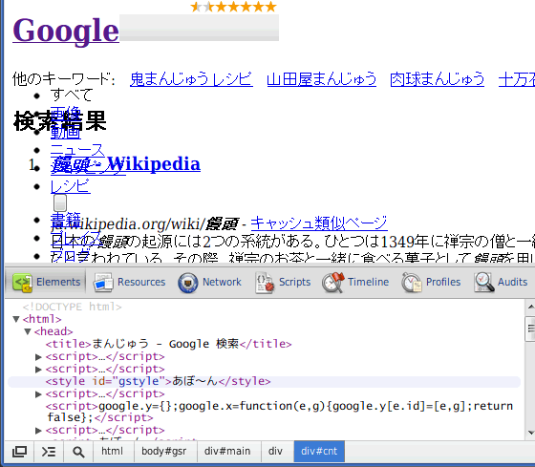Click the star rating row
Image resolution: width=535 pixels, height=467 pixels.
pyautogui.click(x=234, y=7)
